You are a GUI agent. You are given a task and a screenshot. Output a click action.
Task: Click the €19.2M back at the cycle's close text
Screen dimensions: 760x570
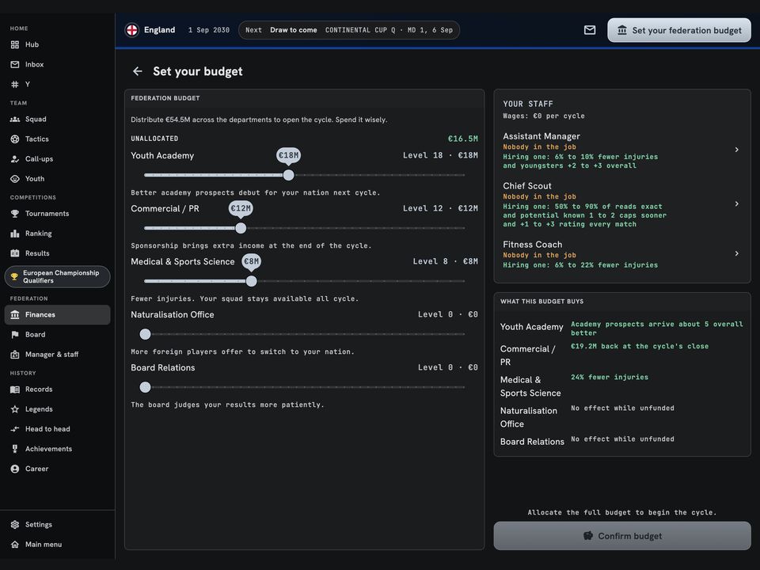(640, 346)
